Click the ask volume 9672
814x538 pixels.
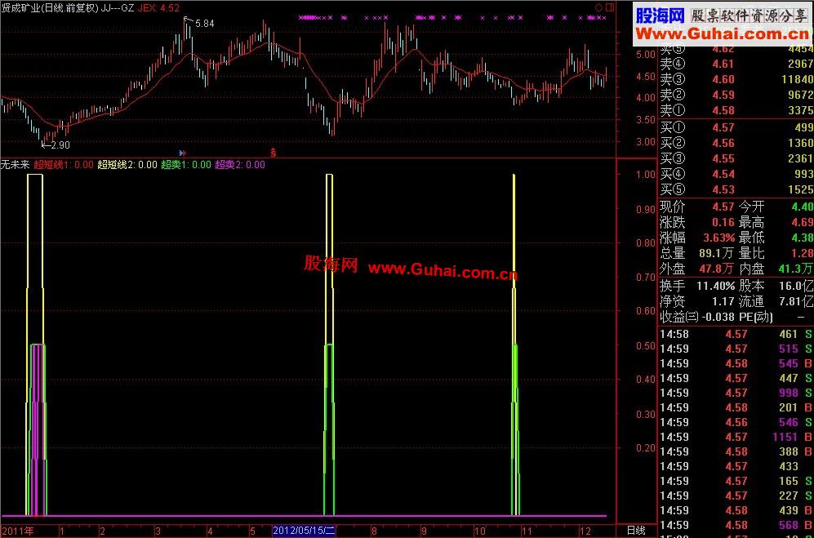pos(799,95)
